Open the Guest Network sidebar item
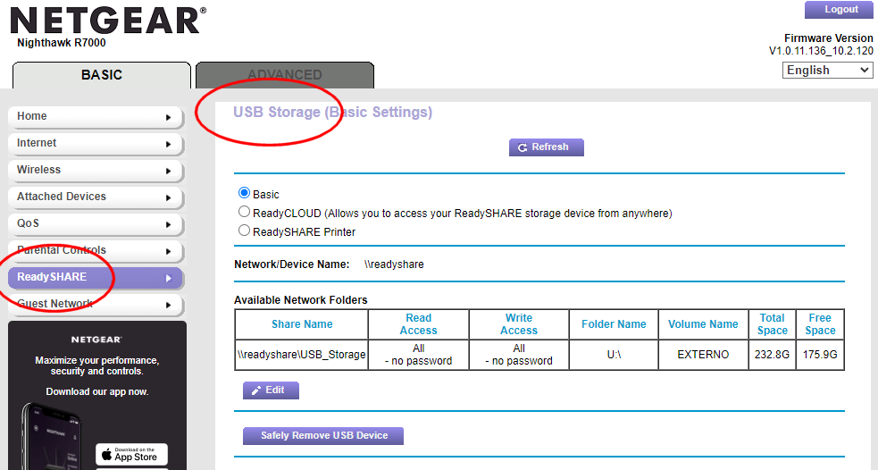The width and height of the screenshot is (878, 470). click(96, 305)
